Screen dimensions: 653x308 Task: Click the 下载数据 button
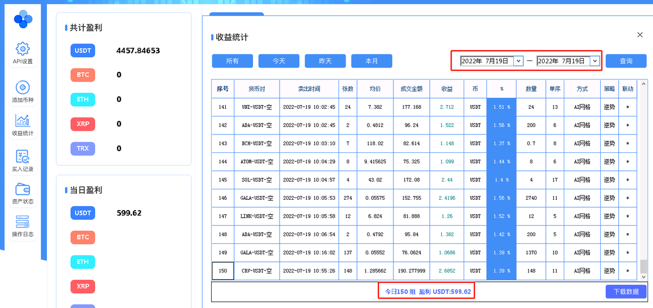point(626,292)
